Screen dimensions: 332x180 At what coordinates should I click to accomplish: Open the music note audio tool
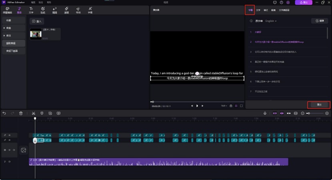[19, 10]
